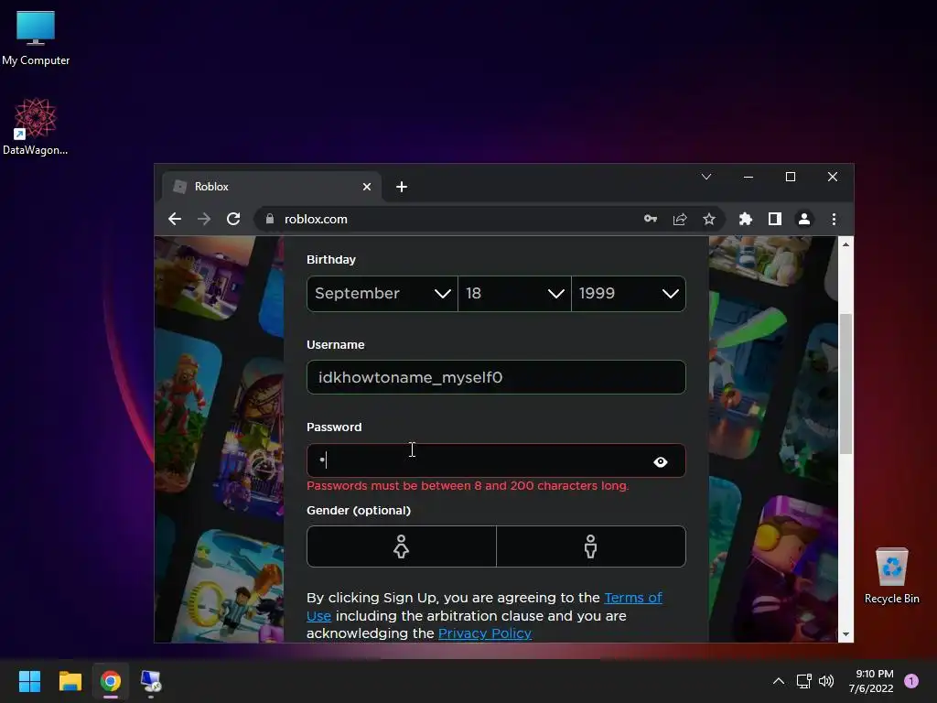Select the Recycle Bin icon
Image resolution: width=937 pixels, height=703 pixels.
[x=891, y=576]
